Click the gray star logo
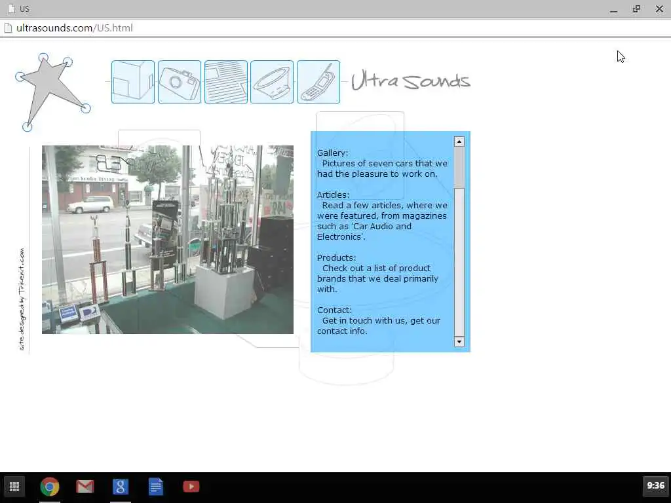Viewport: 671px width, 503px height. [x=51, y=92]
